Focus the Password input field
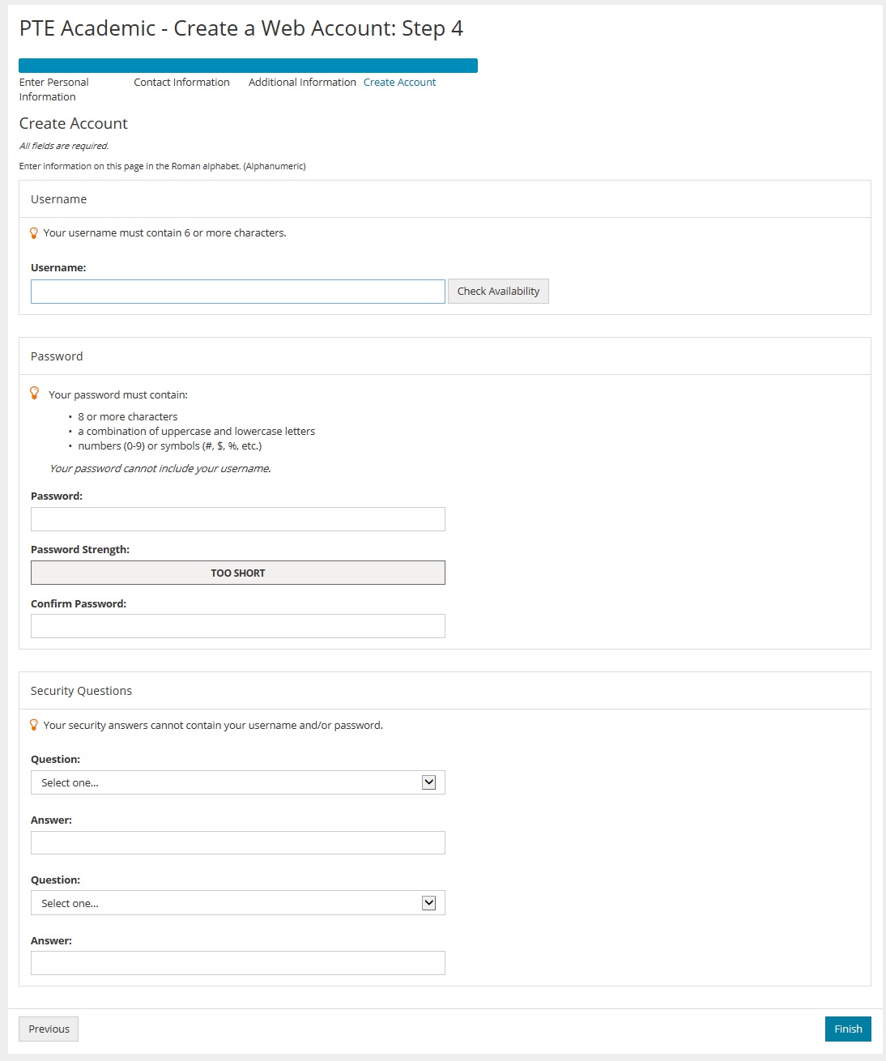Viewport: 886px width, 1061px height. 238,519
